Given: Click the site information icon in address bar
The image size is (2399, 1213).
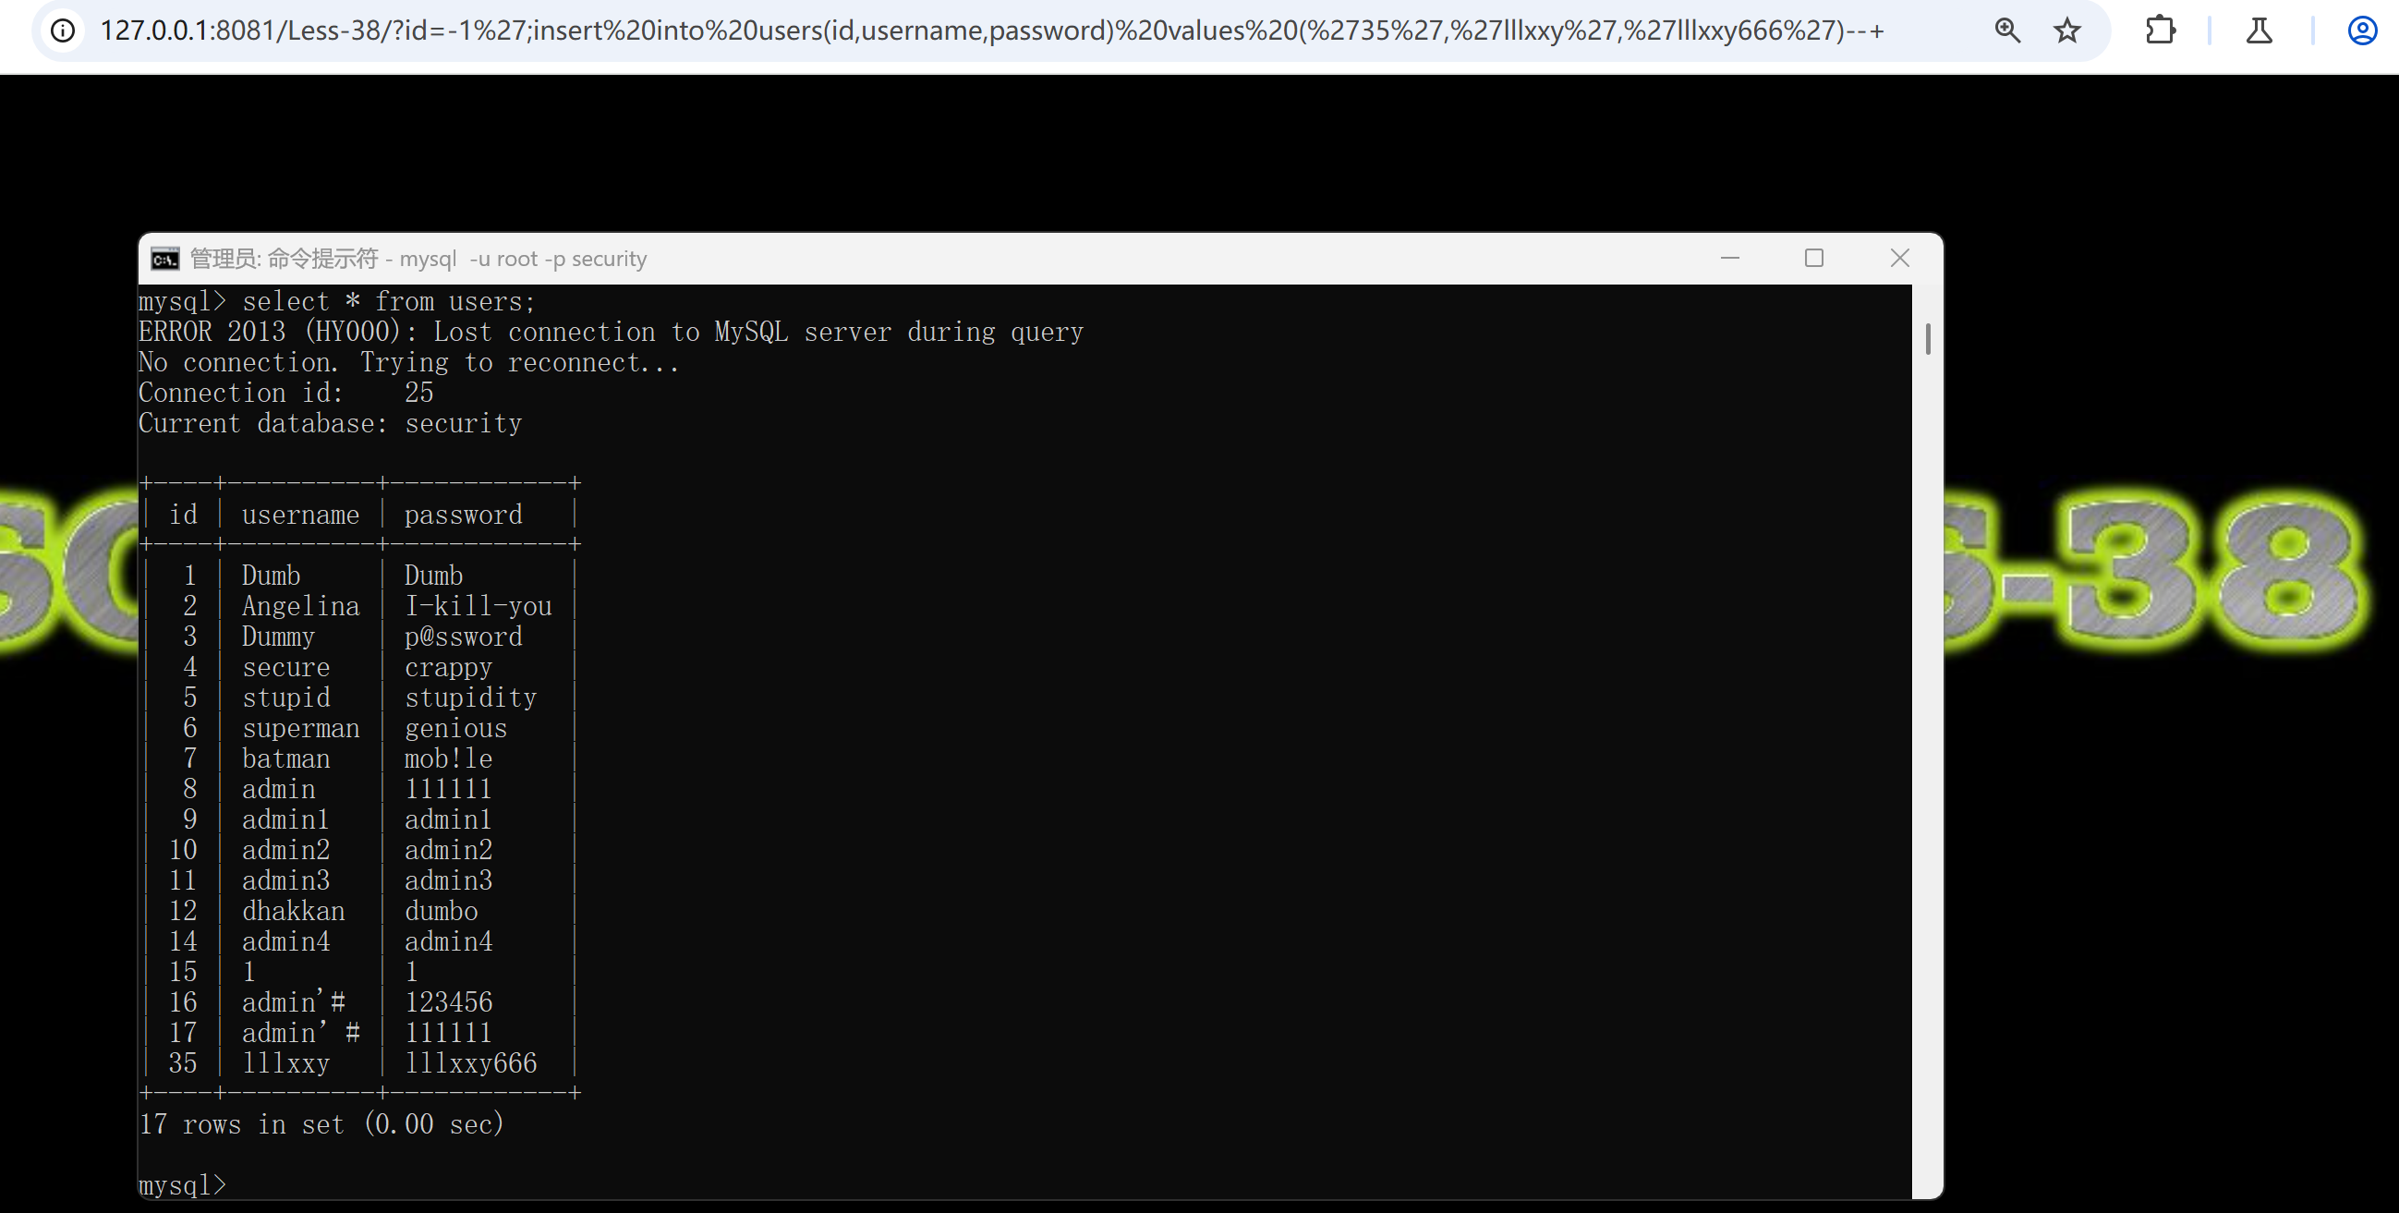Looking at the screenshot, I should [63, 30].
